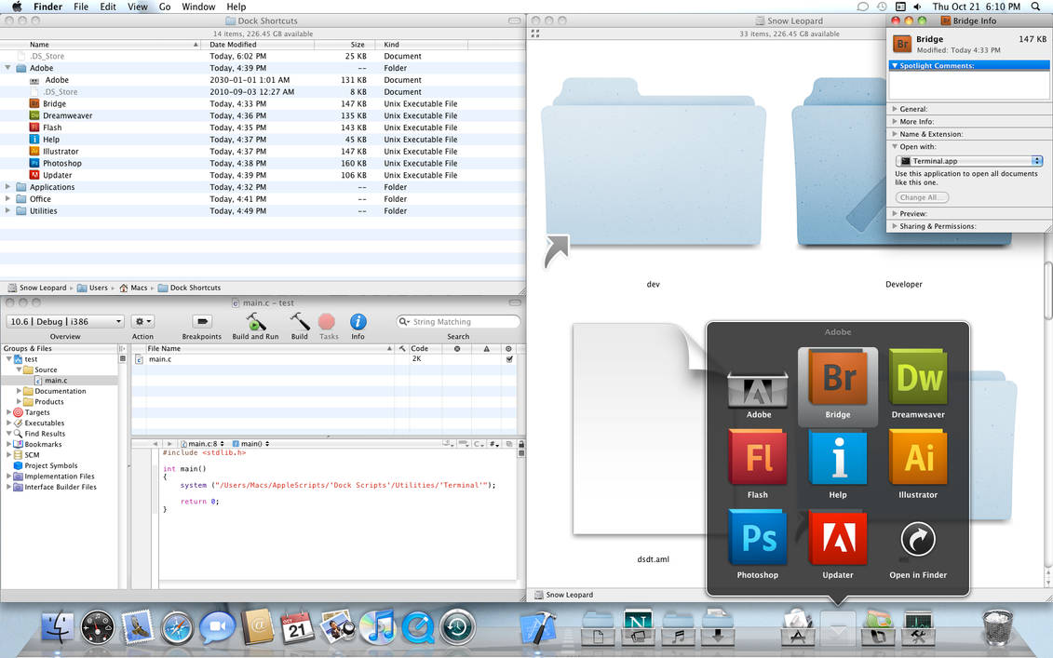
Task: Expand the Utilities folder disclosure triangle
Action: click(x=8, y=211)
